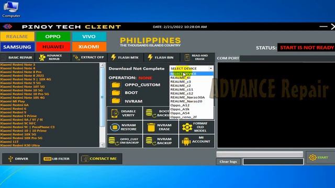Select the REALME brand tab
Screen dimensions: 335x188
coord(17,37)
